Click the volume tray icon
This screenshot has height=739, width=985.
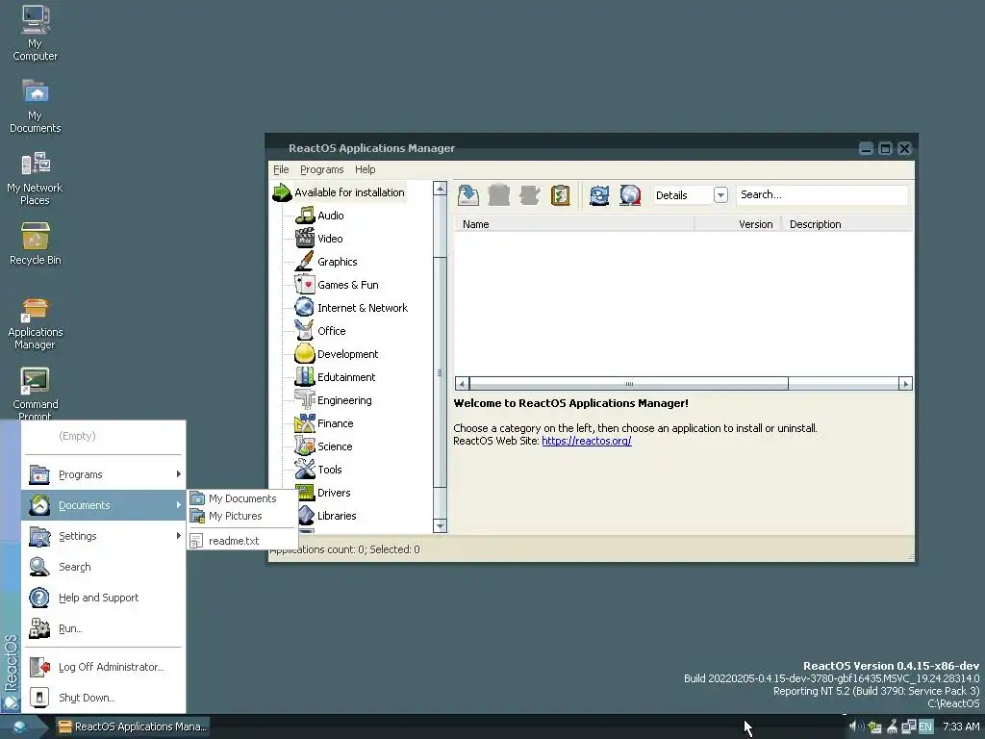pos(855,727)
